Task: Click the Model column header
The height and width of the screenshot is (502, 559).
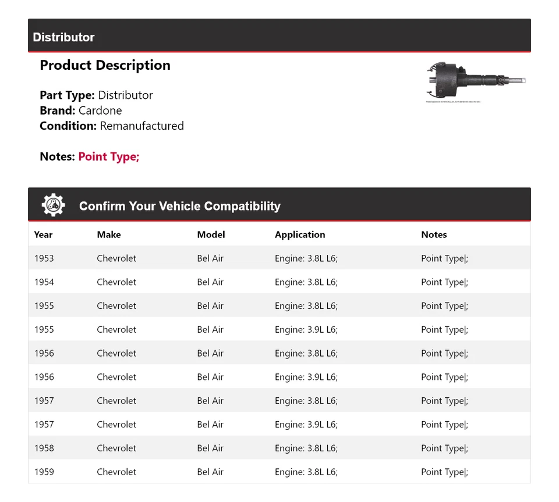Action: coord(211,234)
